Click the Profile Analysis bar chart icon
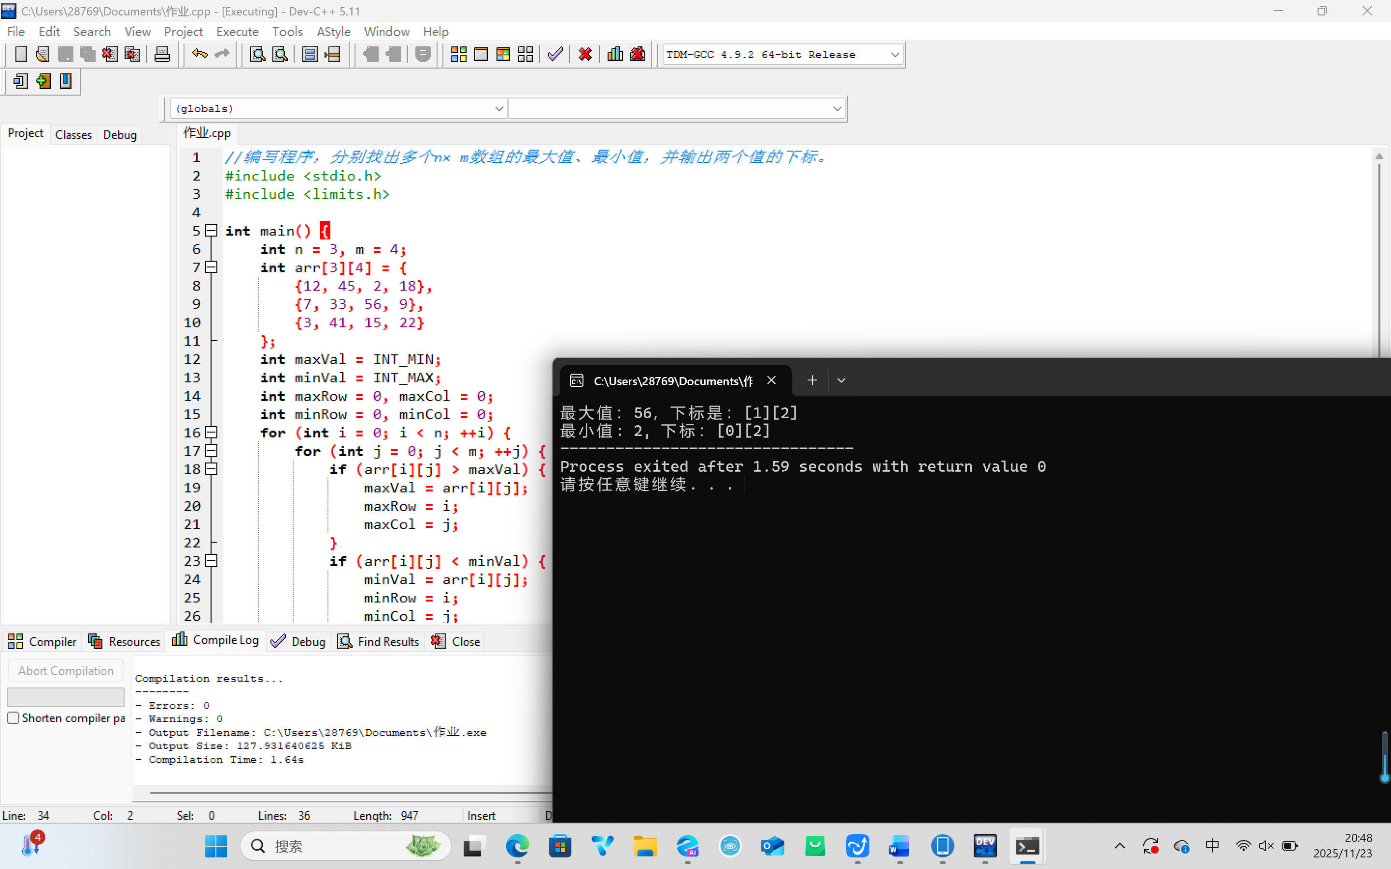 click(615, 55)
